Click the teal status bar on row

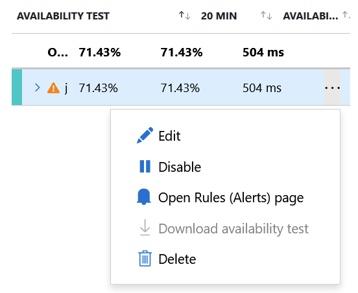17,88
